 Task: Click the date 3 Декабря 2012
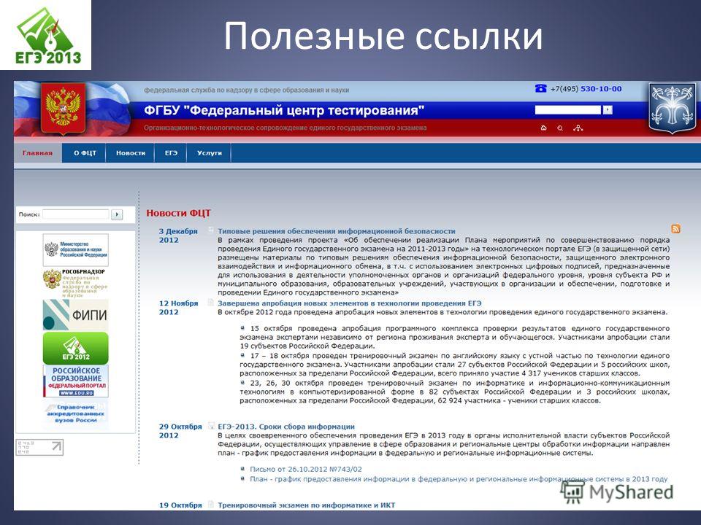(178, 236)
